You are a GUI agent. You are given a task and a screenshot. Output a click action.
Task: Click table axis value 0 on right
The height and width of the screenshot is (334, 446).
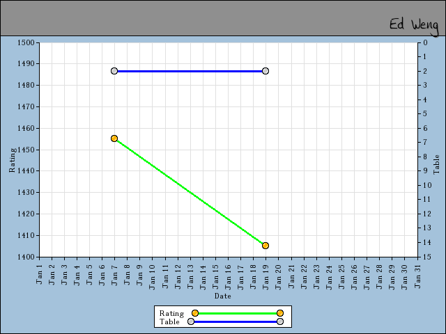tap(425, 42)
